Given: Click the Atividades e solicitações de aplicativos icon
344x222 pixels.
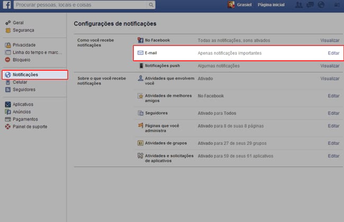Looking at the screenshot, I should point(140,156).
